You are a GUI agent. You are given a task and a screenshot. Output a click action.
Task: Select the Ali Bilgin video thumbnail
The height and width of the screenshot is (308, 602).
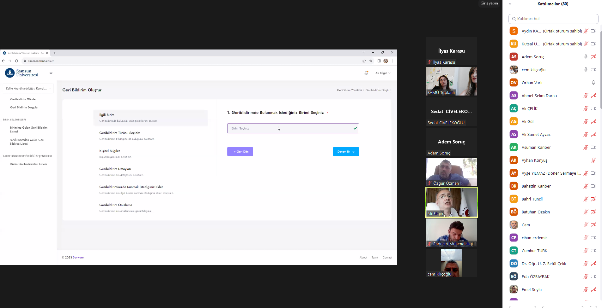pos(451,202)
